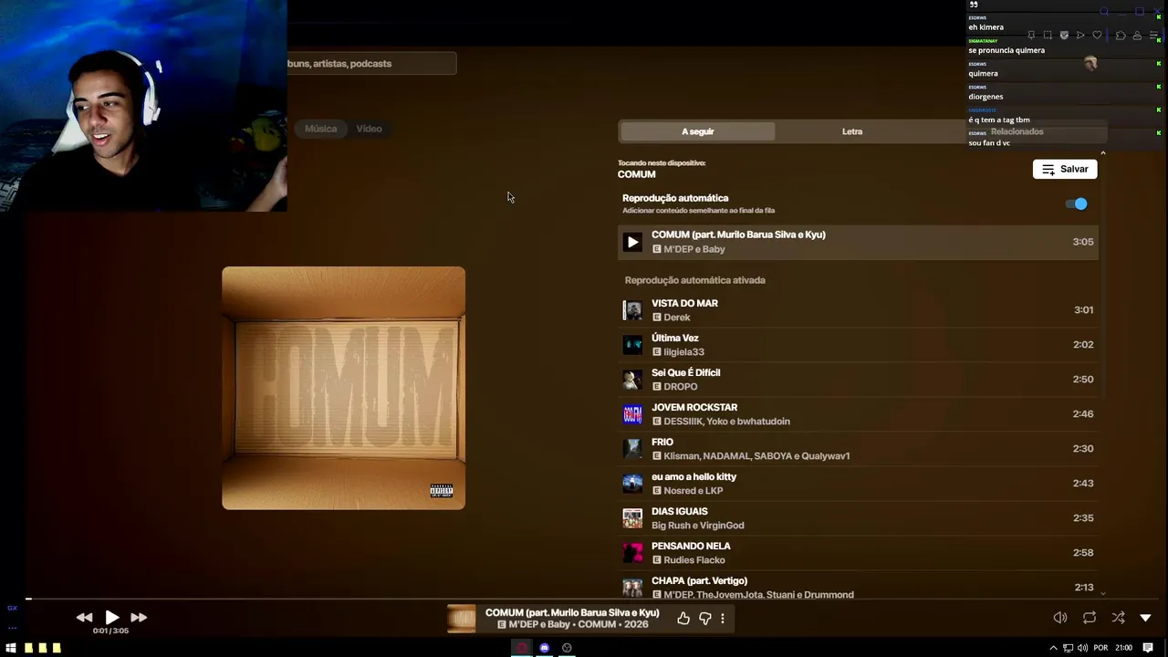The image size is (1168, 657).
Task: Switch to the A seguir tab
Action: tap(697, 131)
